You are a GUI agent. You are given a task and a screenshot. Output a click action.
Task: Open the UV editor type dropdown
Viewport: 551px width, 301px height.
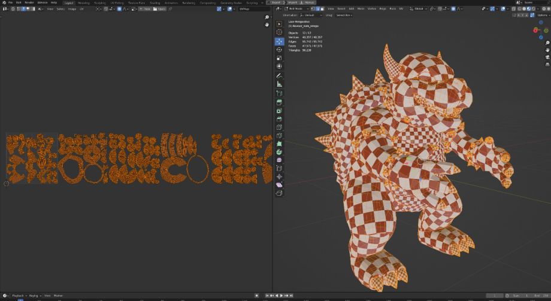(x=5, y=9)
